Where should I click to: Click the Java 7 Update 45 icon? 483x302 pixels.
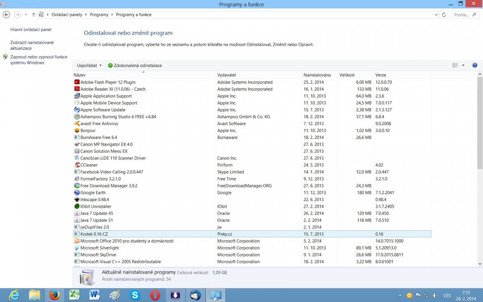77,213
